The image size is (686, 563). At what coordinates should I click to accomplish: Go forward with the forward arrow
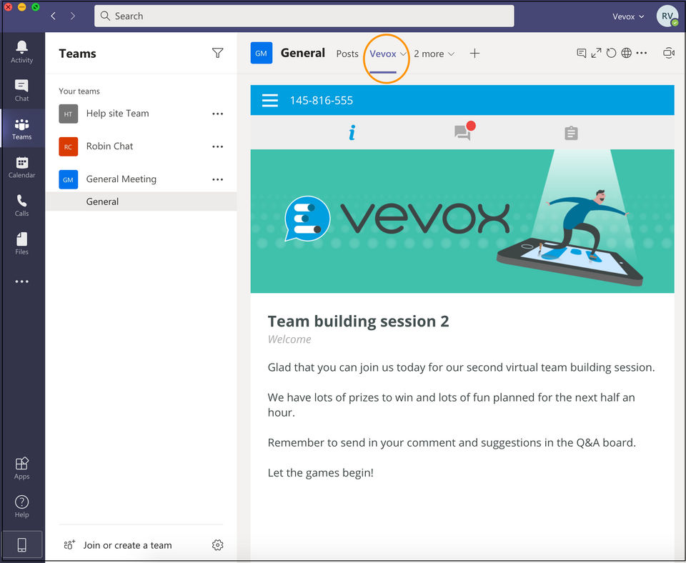coord(73,16)
